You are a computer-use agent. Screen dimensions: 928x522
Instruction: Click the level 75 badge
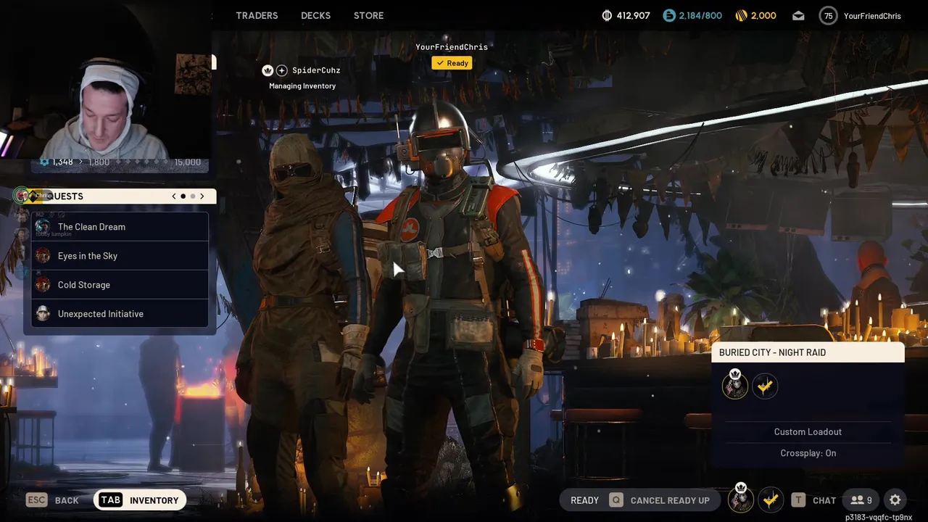coord(828,15)
